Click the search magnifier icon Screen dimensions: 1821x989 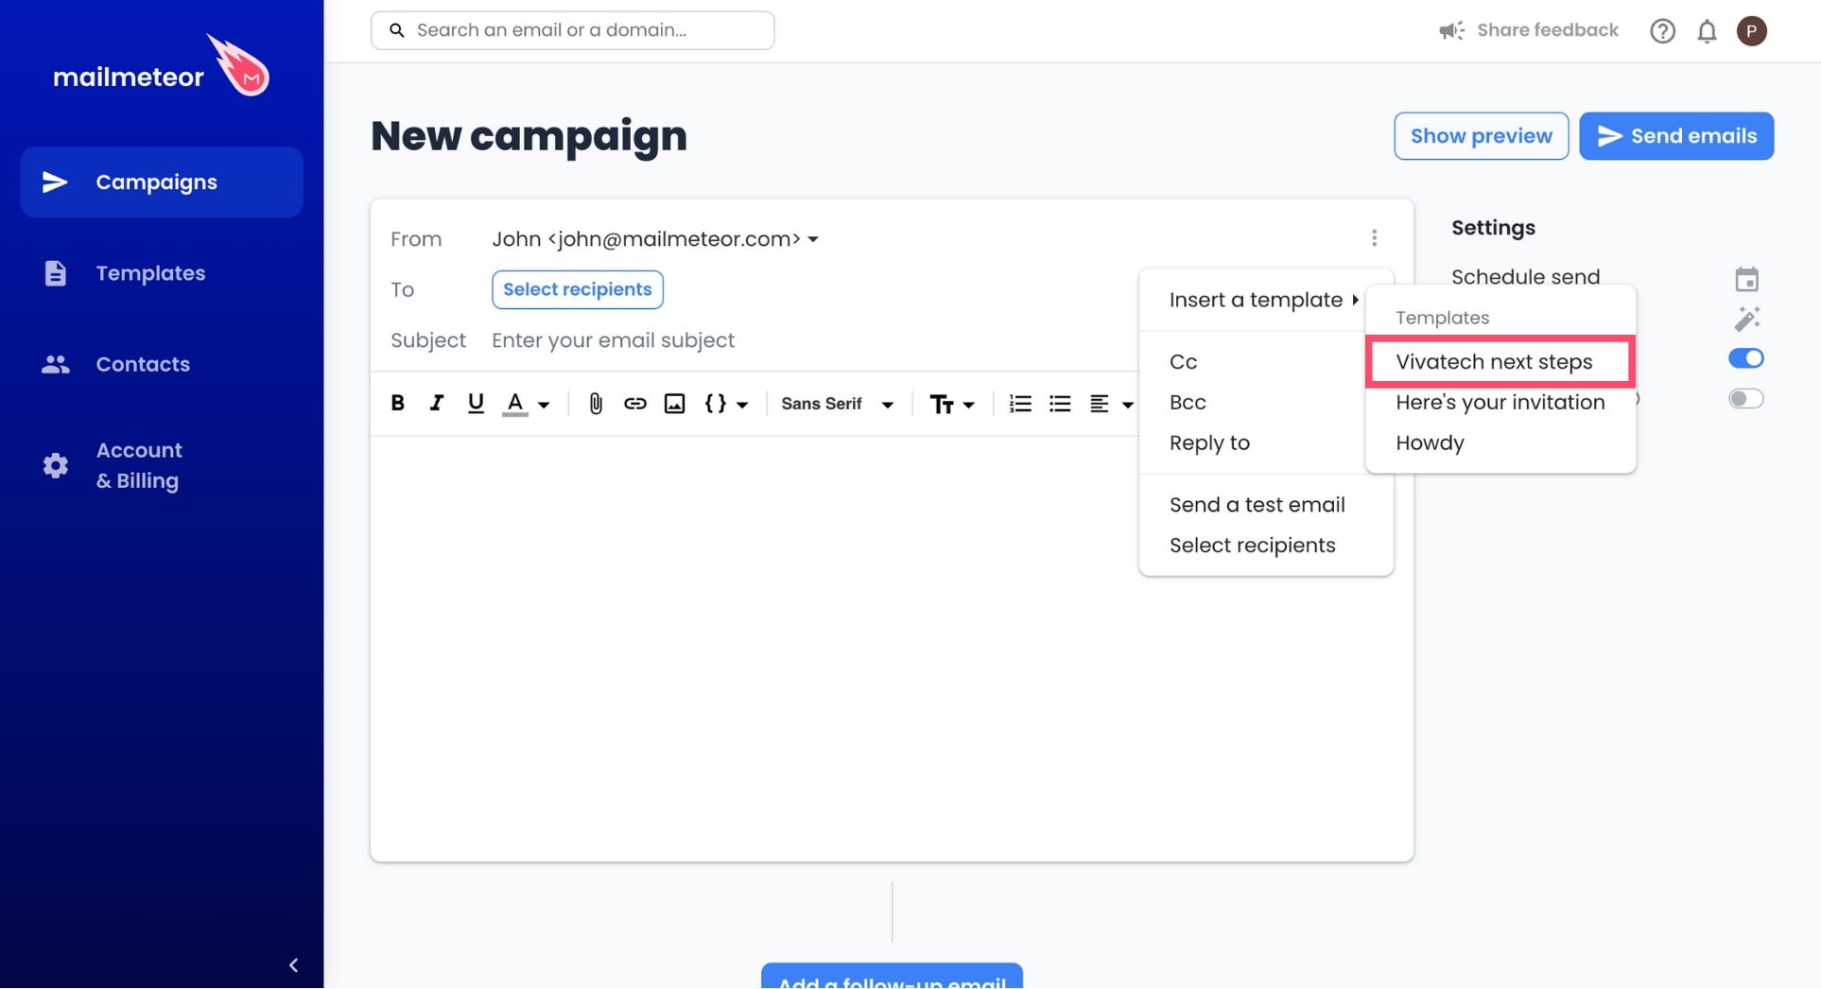coord(397,30)
